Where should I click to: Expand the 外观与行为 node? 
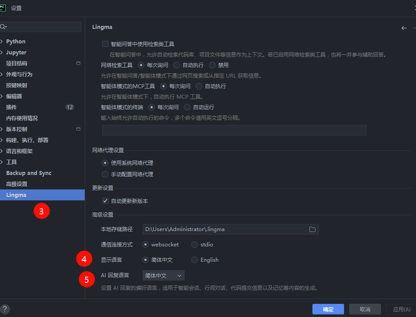pyautogui.click(x=2, y=74)
